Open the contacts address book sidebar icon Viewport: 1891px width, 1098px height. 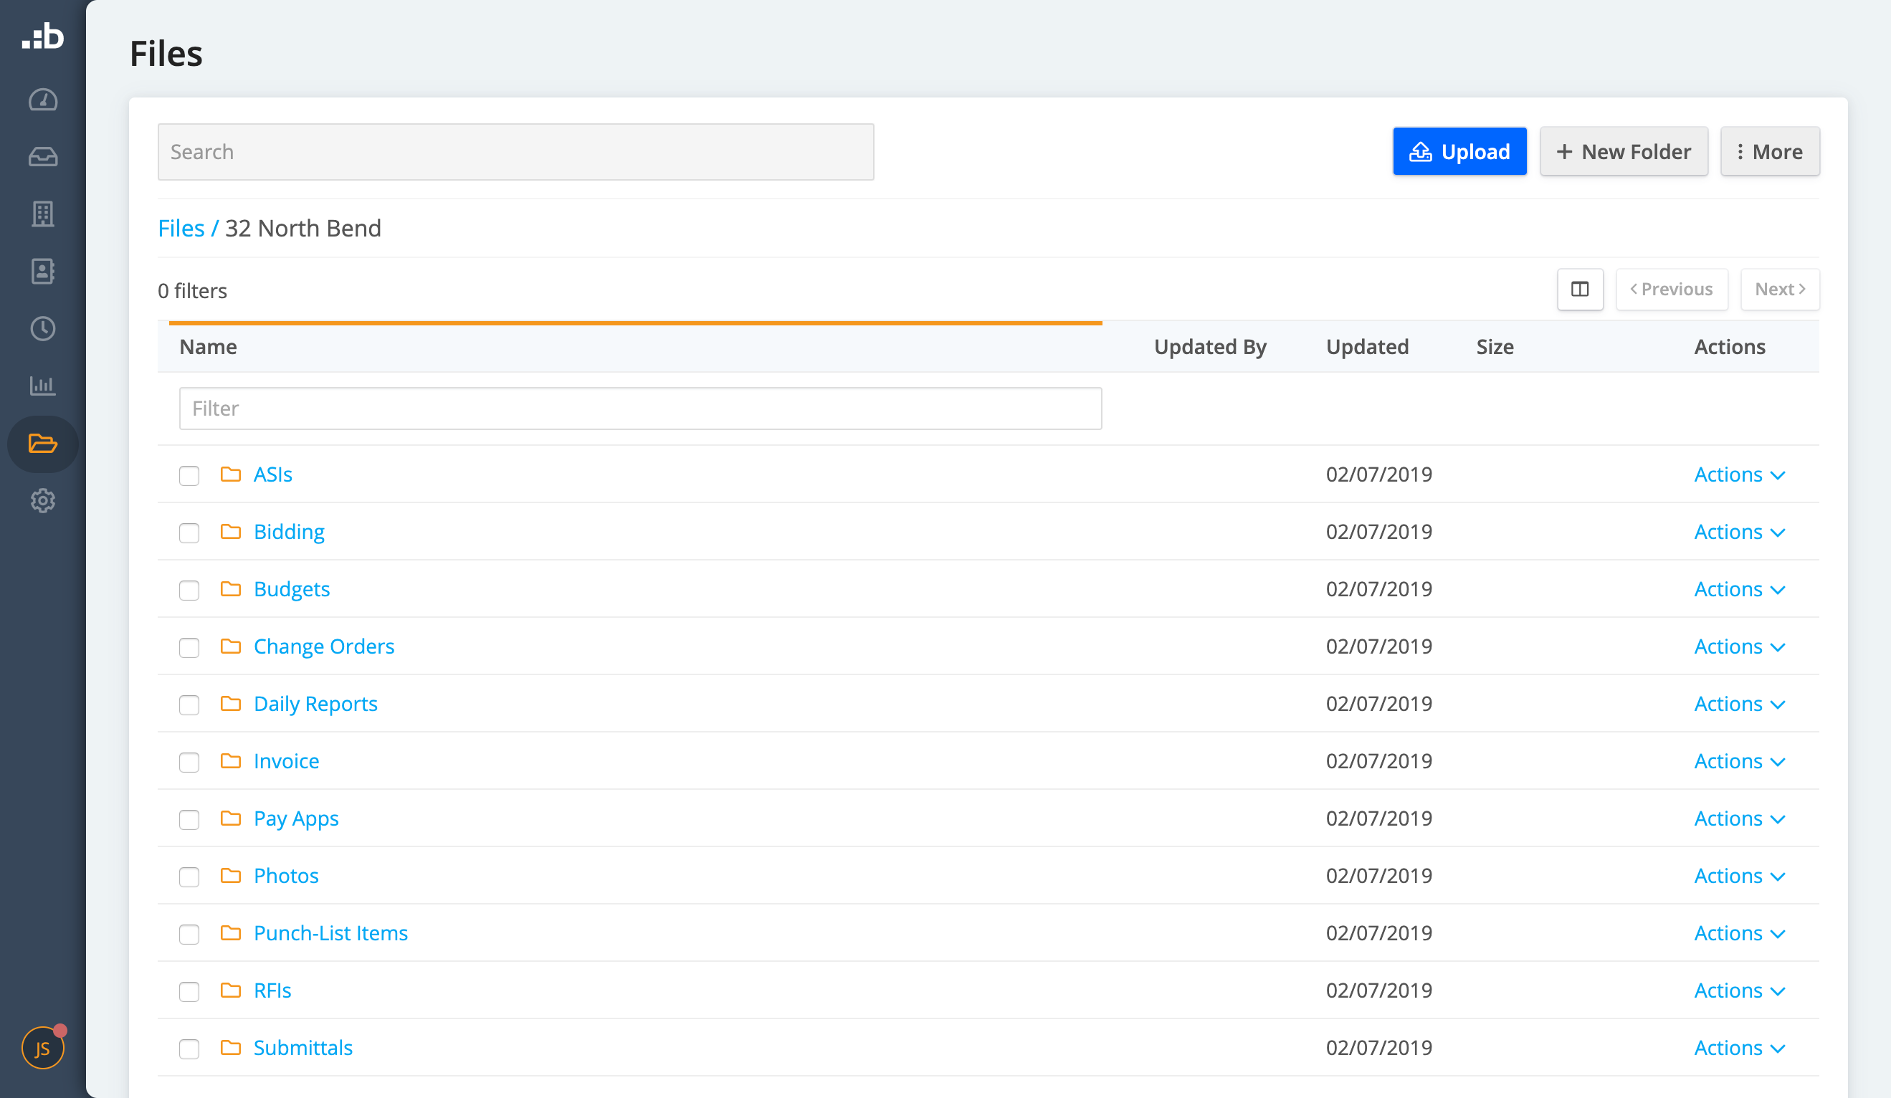click(43, 272)
